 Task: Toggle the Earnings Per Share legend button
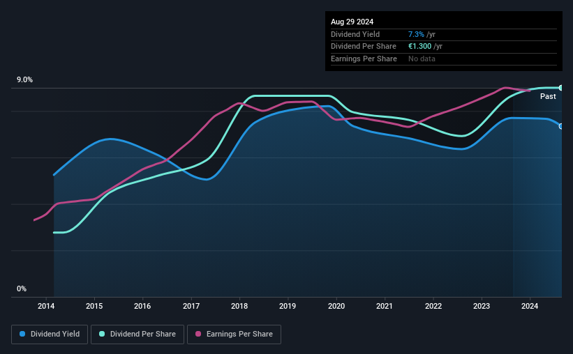(x=234, y=334)
